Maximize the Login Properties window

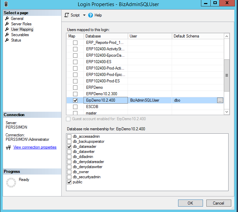[215, 3]
